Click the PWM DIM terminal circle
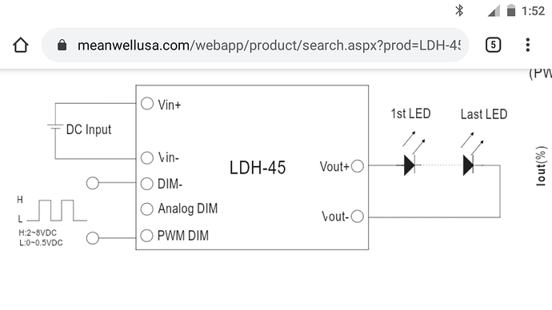This screenshot has width=552, height=310. (x=147, y=236)
